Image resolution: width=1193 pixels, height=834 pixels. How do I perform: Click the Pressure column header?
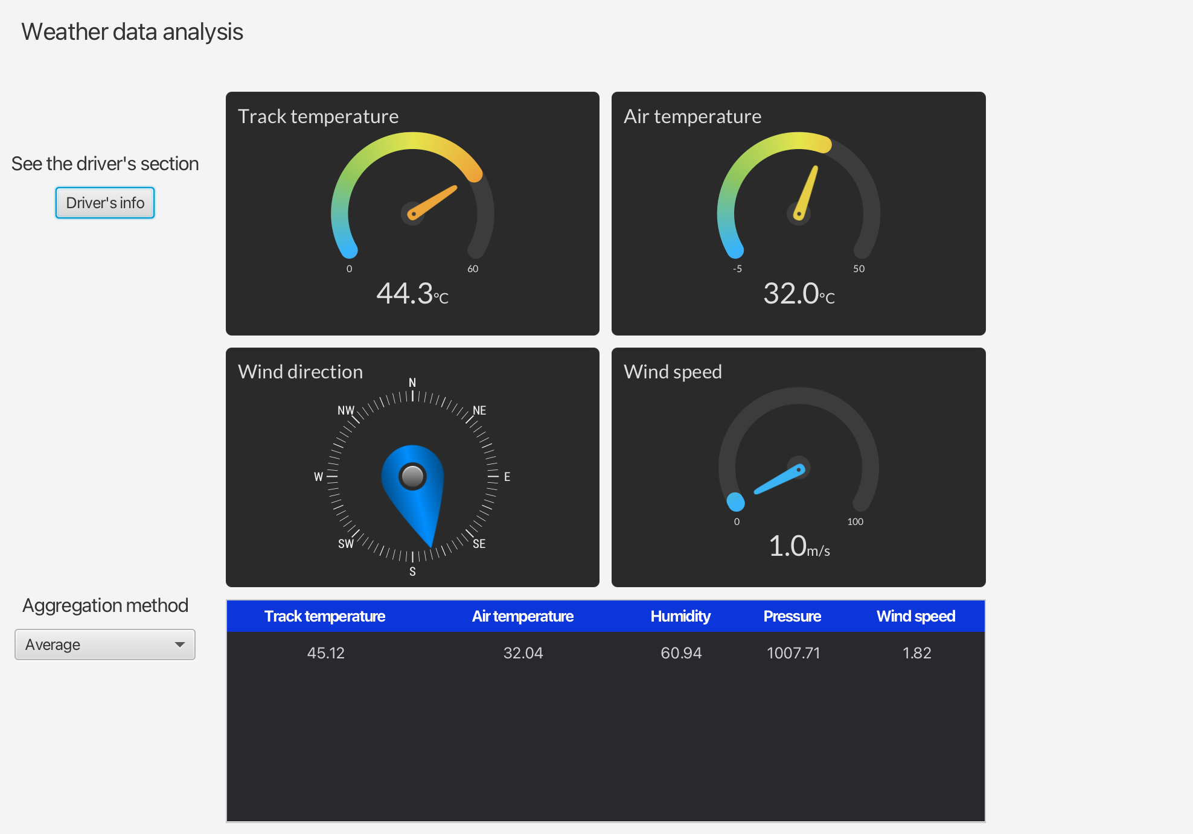pyautogui.click(x=792, y=616)
